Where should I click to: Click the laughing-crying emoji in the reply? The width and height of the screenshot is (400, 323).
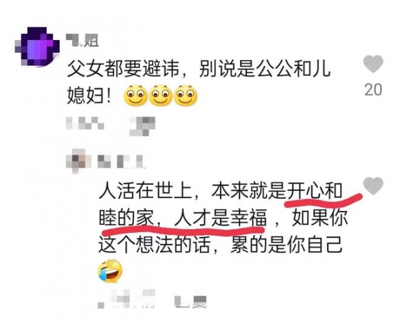point(110,271)
